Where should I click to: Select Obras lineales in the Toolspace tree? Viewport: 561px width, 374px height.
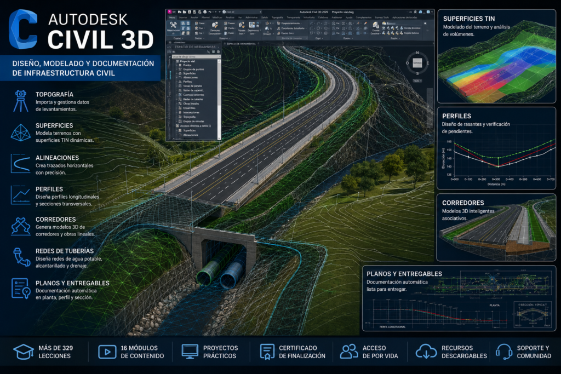[191, 103]
